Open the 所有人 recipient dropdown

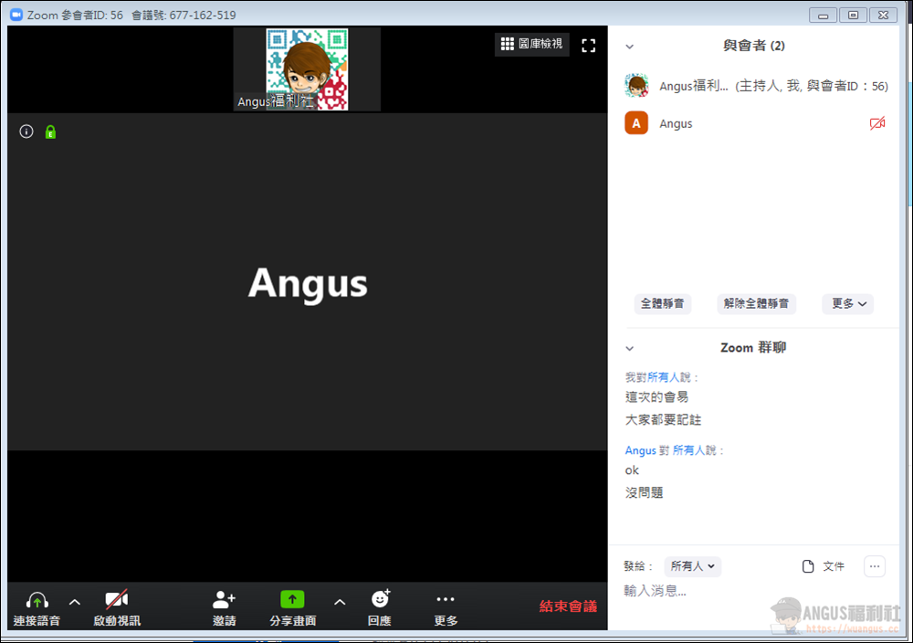(x=692, y=566)
